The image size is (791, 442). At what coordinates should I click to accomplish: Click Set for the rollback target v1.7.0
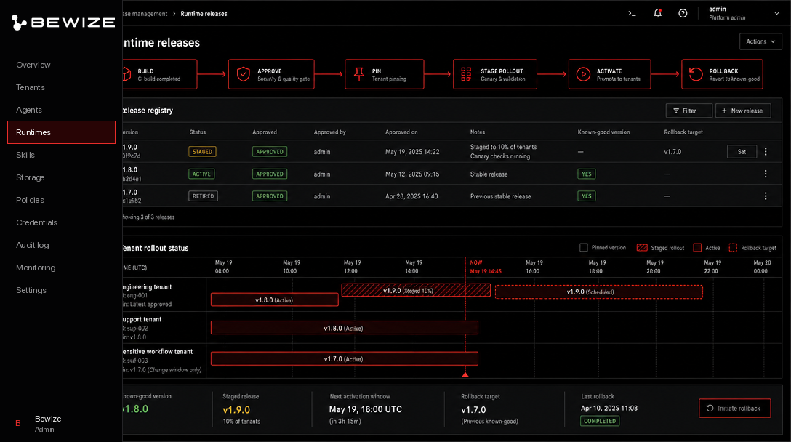coord(742,151)
